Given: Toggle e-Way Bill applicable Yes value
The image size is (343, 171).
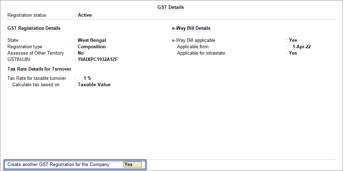Looking at the screenshot, I should coord(293,40).
